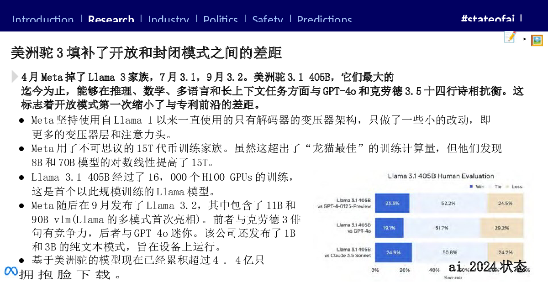Click the blue Meta infinity logo

tap(11, 271)
